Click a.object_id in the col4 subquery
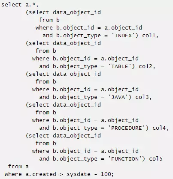The width and height of the screenshot is (173, 179). pyautogui.click(x=120, y=120)
